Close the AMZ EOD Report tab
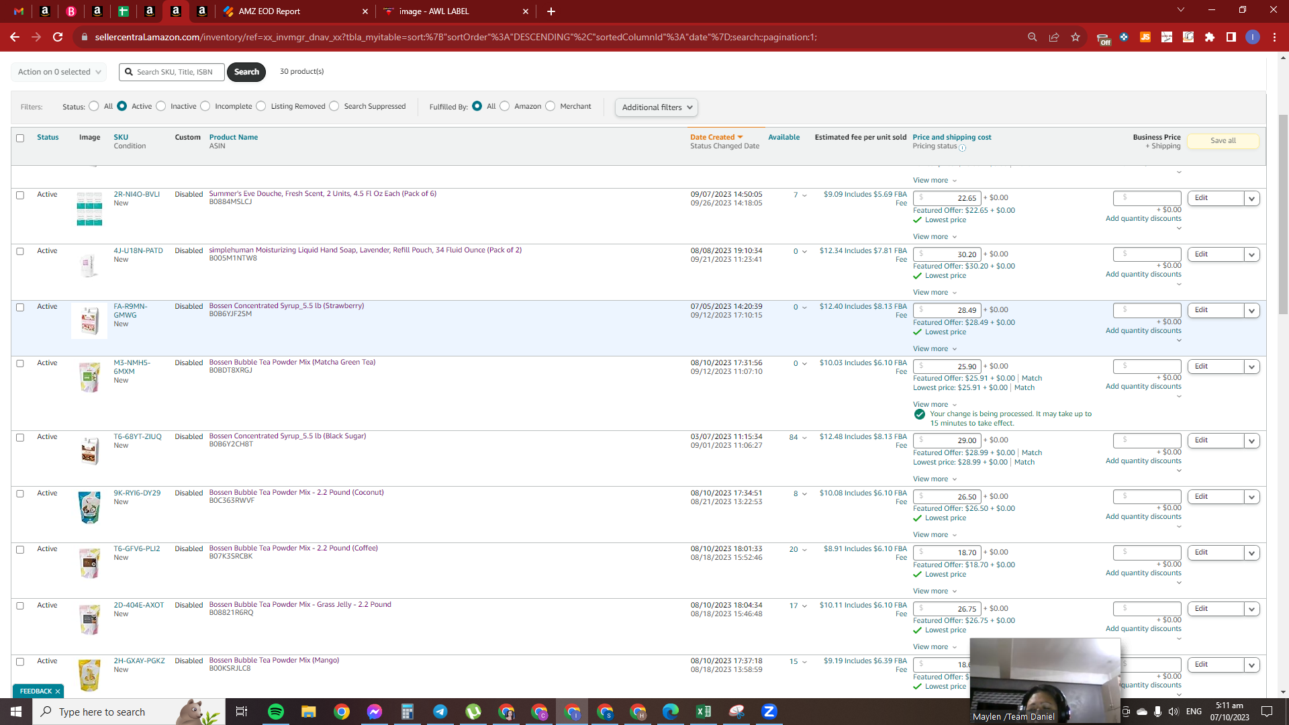This screenshot has height=725, width=1289. click(x=365, y=11)
